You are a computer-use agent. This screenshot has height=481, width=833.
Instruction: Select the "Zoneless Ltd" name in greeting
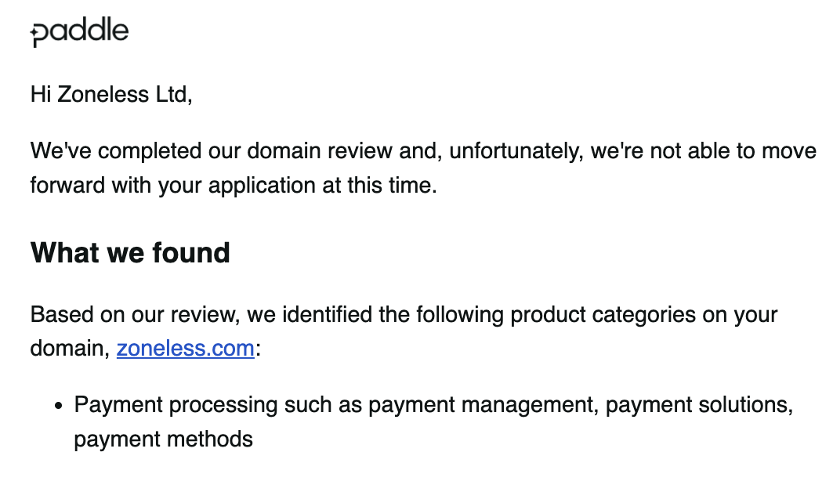pyautogui.click(x=121, y=95)
